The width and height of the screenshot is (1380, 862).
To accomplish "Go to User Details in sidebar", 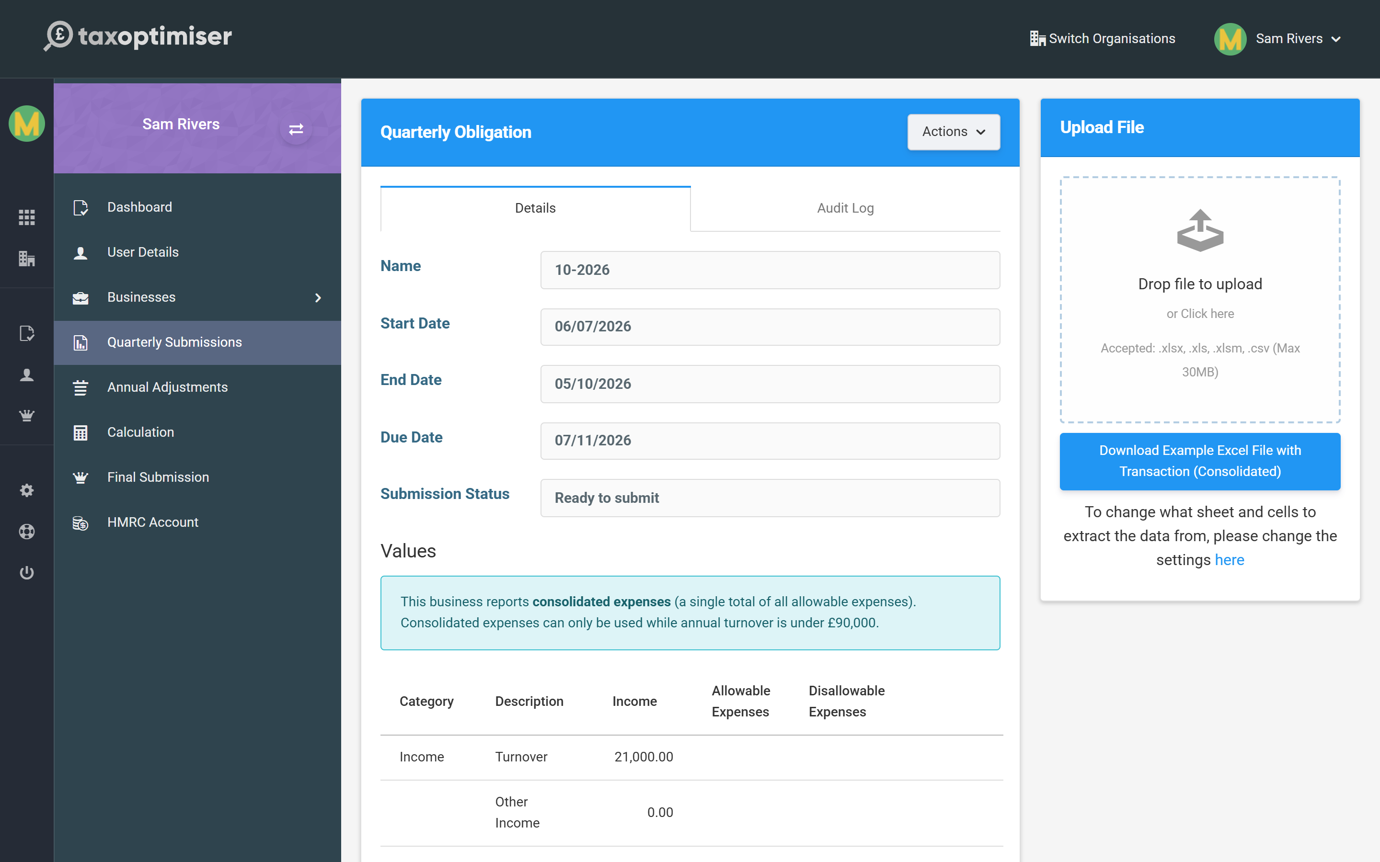I will pyautogui.click(x=197, y=252).
